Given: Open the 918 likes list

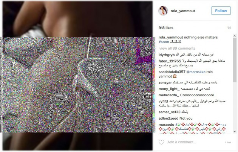Looking at the screenshot, I should tap(166, 28).
